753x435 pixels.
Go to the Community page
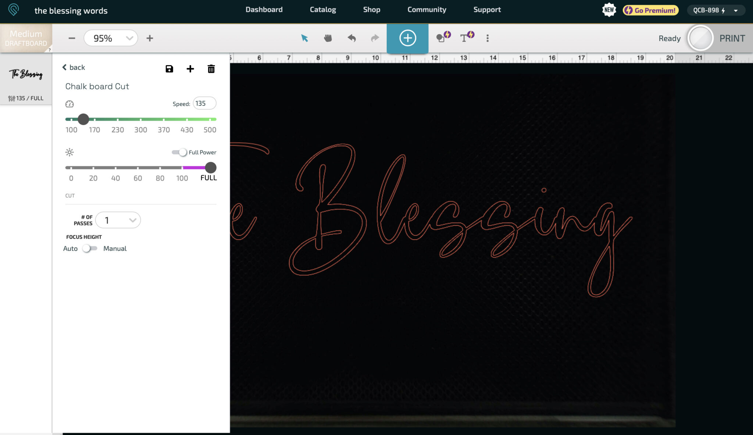point(427,10)
